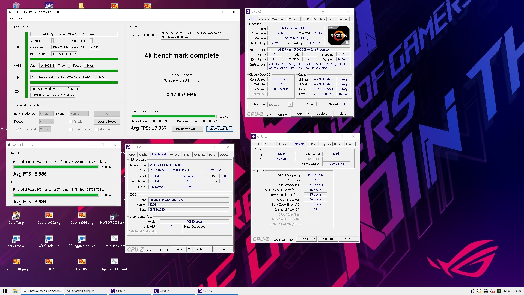Switch to Overkill output taskbar button
This screenshot has height=295, width=524.
pyautogui.click(x=86, y=291)
